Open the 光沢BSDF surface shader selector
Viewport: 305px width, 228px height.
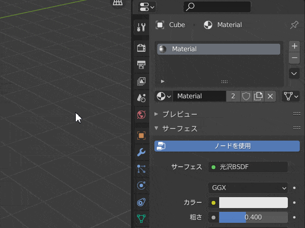tap(248, 167)
